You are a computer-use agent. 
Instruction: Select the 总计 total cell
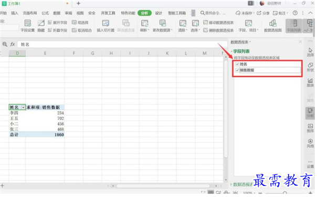point(17,134)
